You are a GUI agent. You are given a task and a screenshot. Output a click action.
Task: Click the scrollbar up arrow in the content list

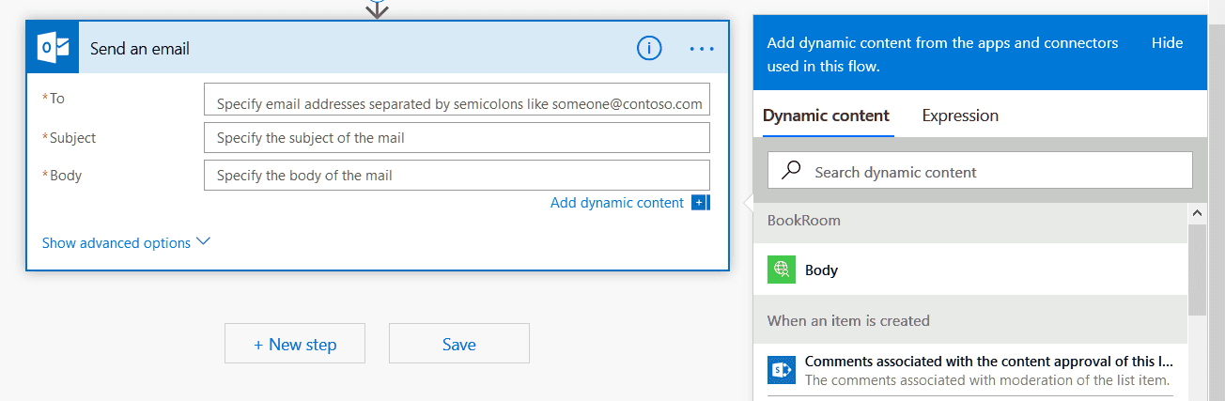point(1197,213)
